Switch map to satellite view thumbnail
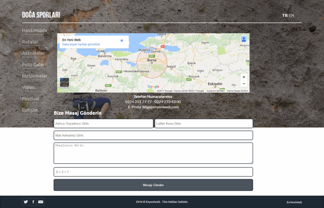 [x=64, y=82]
